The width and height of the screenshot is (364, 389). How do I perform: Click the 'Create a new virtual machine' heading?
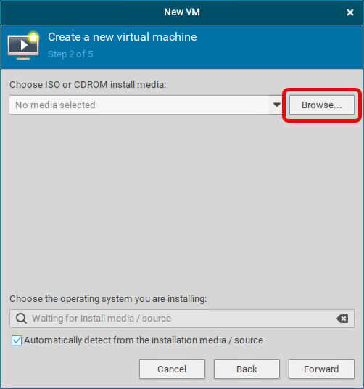point(123,37)
